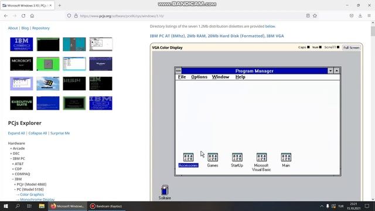Screen dimensions: 375x211
Task: Open the Pocket save icon
Action: [x=352, y=16]
